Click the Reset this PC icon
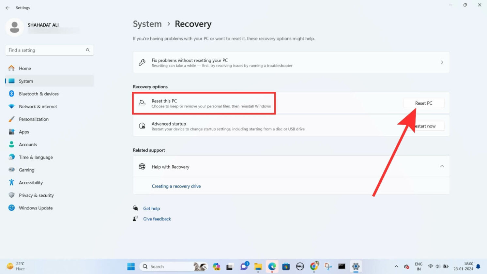This screenshot has height=274, width=487. point(142,102)
